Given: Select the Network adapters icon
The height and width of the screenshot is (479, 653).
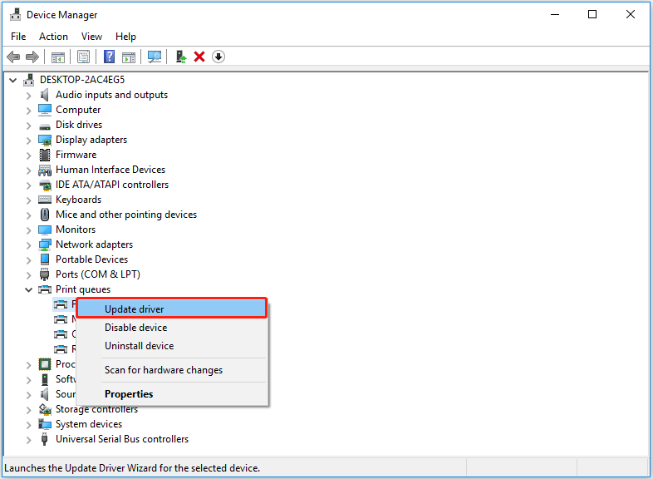Looking at the screenshot, I should pos(45,244).
